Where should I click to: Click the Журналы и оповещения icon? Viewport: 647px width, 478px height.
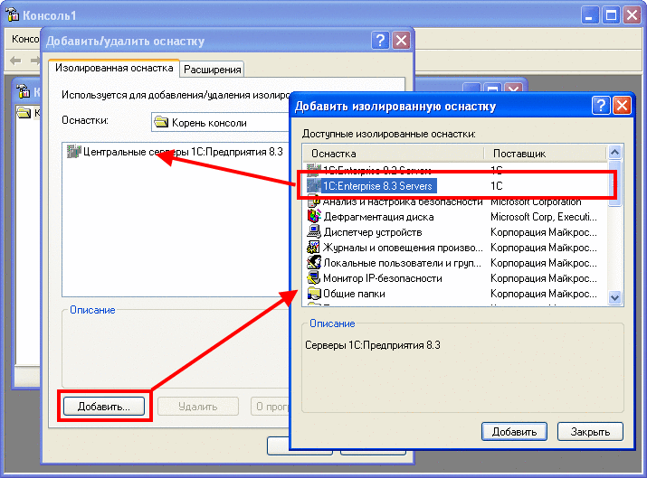(314, 248)
